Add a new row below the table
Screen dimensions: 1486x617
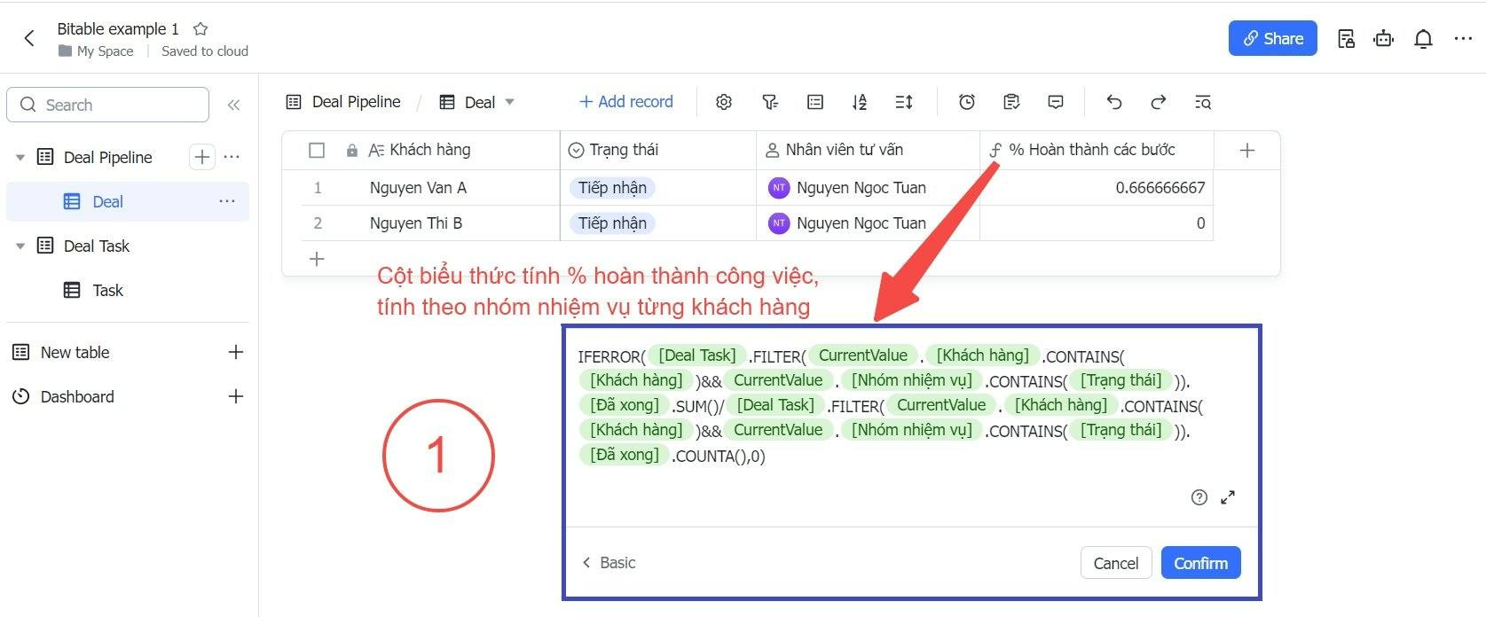(317, 259)
